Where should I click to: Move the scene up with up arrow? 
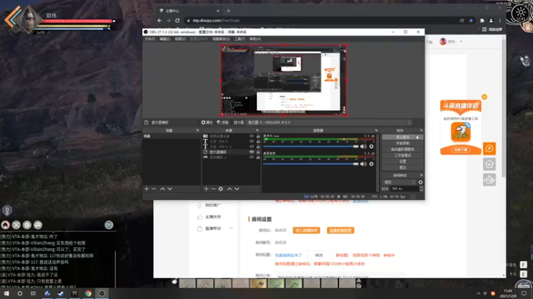(163, 189)
